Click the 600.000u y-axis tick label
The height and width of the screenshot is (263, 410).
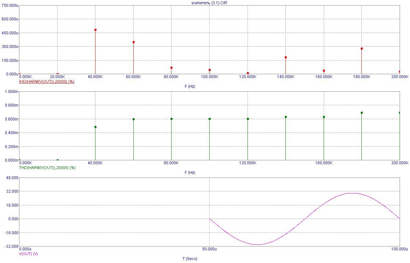click(10, 19)
